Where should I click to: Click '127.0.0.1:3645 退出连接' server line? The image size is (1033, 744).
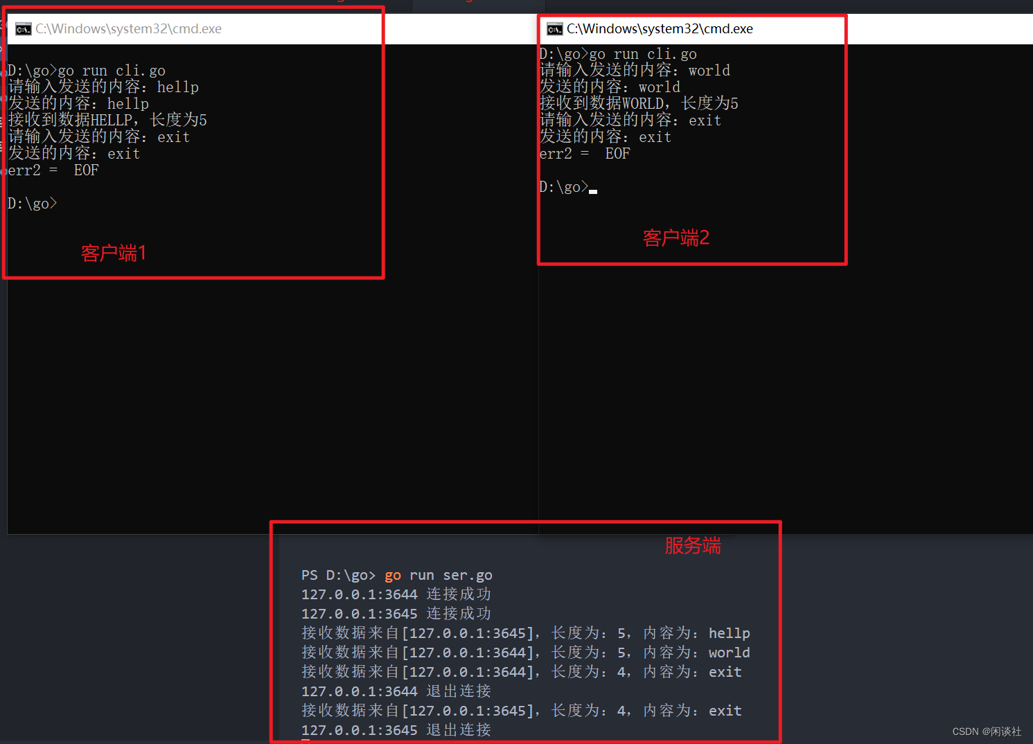[396, 730]
